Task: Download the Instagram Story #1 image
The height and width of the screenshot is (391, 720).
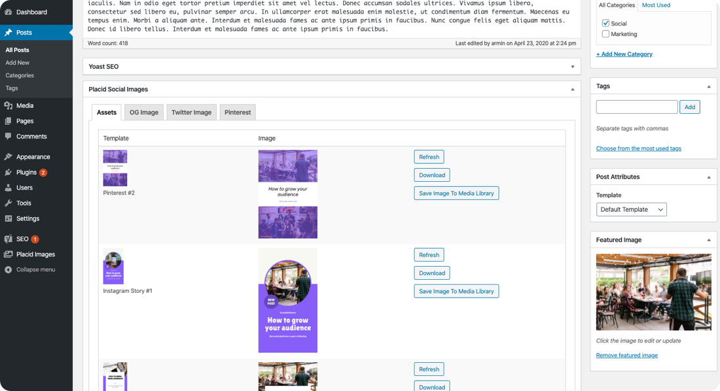Action: coord(431,273)
